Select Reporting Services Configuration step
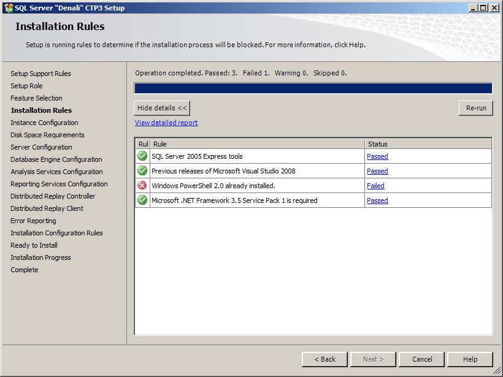 59,184
